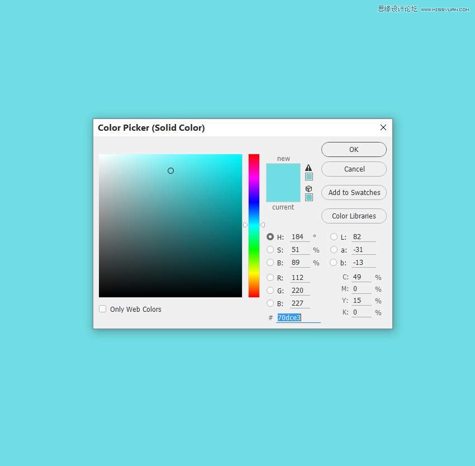This screenshot has height=466, width=475.
Task: Click the current color preview swatch
Action: click(283, 192)
